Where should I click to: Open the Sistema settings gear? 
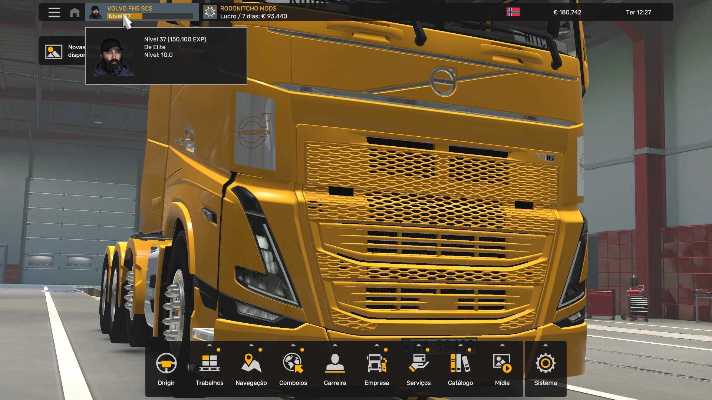545,363
